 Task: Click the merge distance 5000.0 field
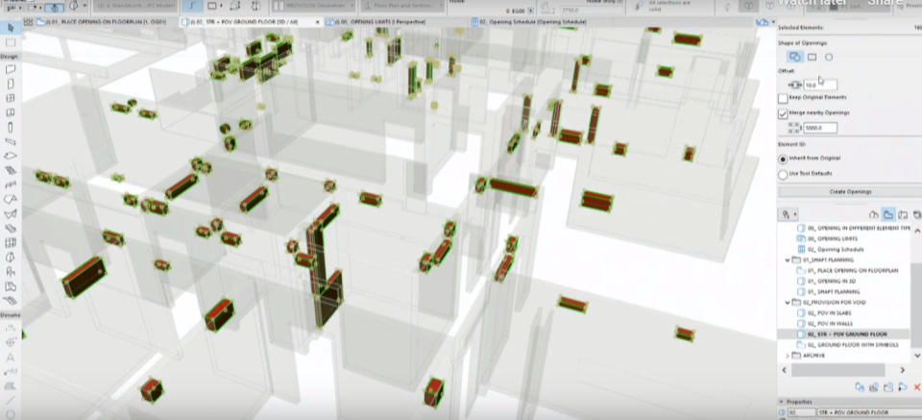819,128
